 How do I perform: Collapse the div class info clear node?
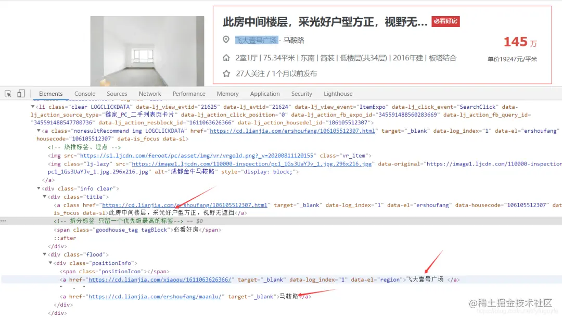(x=39, y=188)
